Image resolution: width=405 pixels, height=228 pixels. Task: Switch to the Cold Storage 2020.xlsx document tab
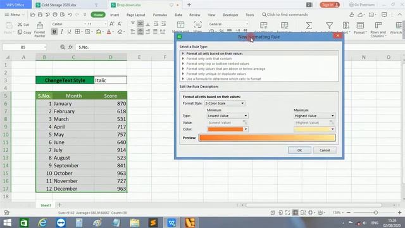68,5
